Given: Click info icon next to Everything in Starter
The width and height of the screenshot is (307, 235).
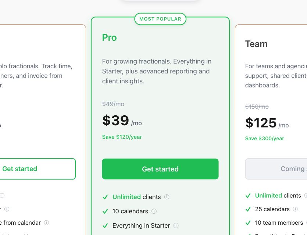Looking at the screenshot, I should 176,225.
